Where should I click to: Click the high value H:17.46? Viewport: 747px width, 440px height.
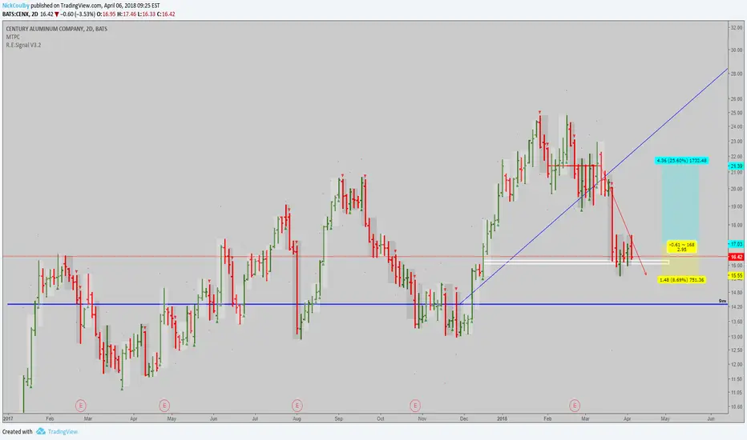click(127, 14)
